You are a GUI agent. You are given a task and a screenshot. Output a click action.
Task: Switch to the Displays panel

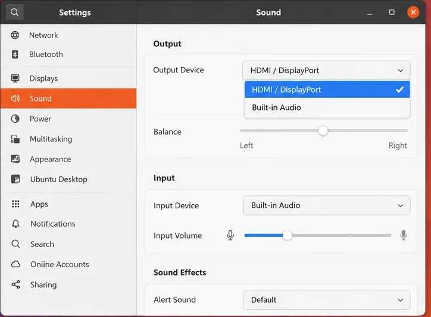[68, 78]
